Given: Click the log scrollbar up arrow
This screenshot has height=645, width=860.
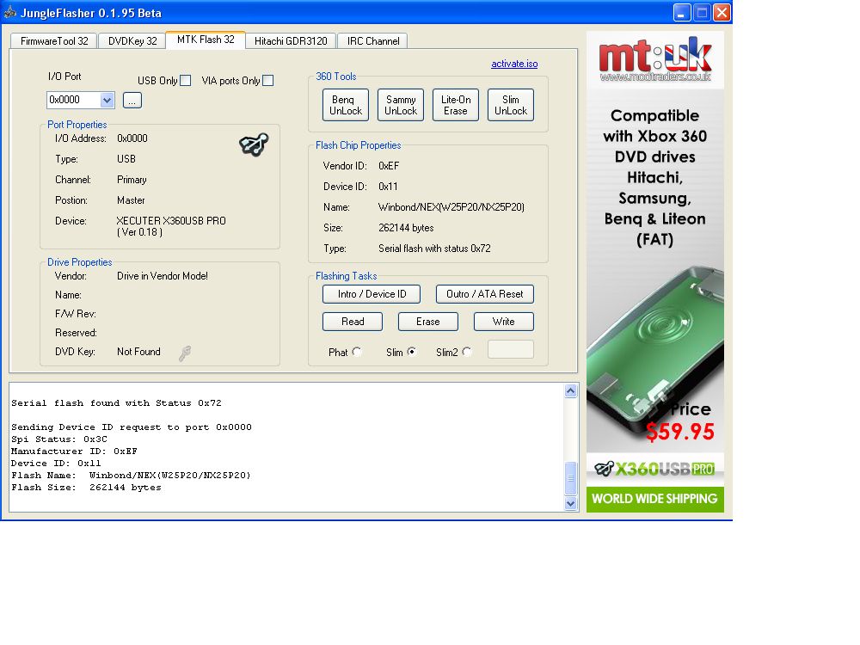Looking at the screenshot, I should (570, 390).
